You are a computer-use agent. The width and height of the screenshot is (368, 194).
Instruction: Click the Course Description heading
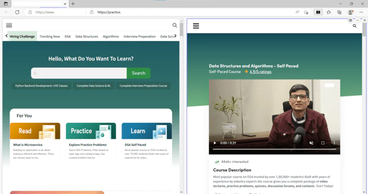[232, 170]
